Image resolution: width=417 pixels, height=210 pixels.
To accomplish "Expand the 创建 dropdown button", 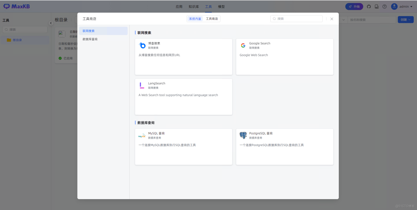I will coord(410,19).
